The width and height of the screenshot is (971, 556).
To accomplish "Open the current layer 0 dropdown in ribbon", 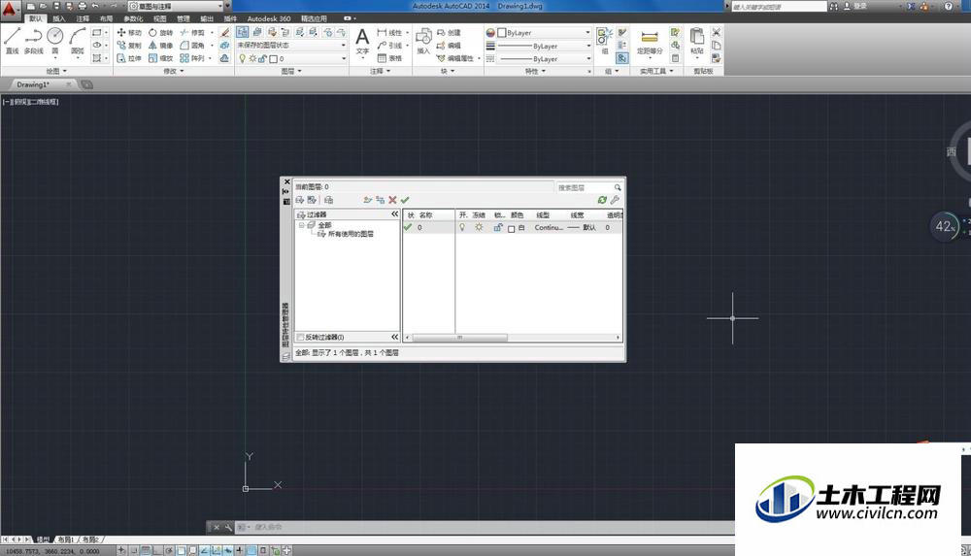I will coord(291,59).
